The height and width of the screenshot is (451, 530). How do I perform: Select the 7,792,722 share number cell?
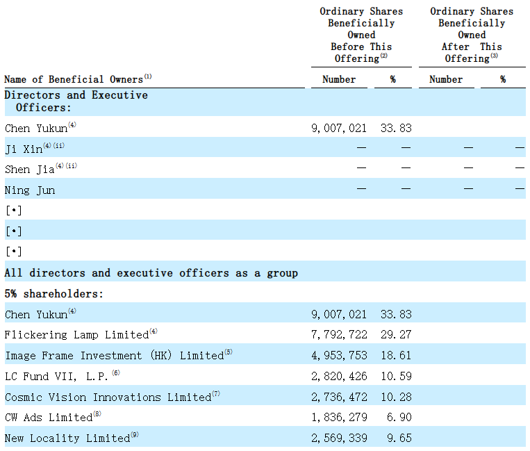point(339,335)
